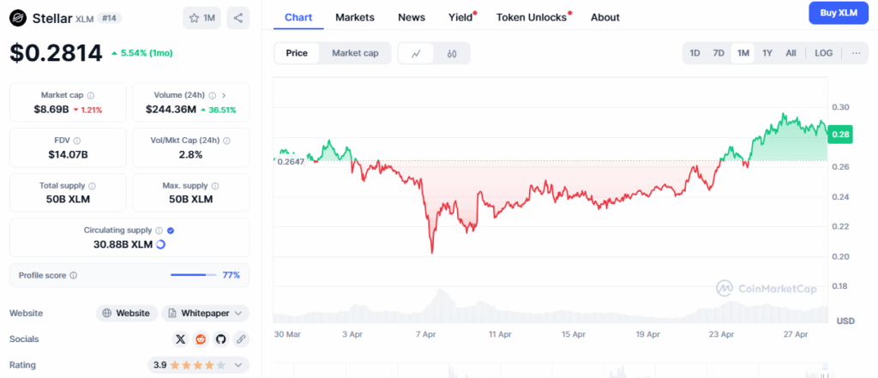Image resolution: width=878 pixels, height=378 pixels.
Task: Toggle chart to Market cap view
Action: click(355, 53)
